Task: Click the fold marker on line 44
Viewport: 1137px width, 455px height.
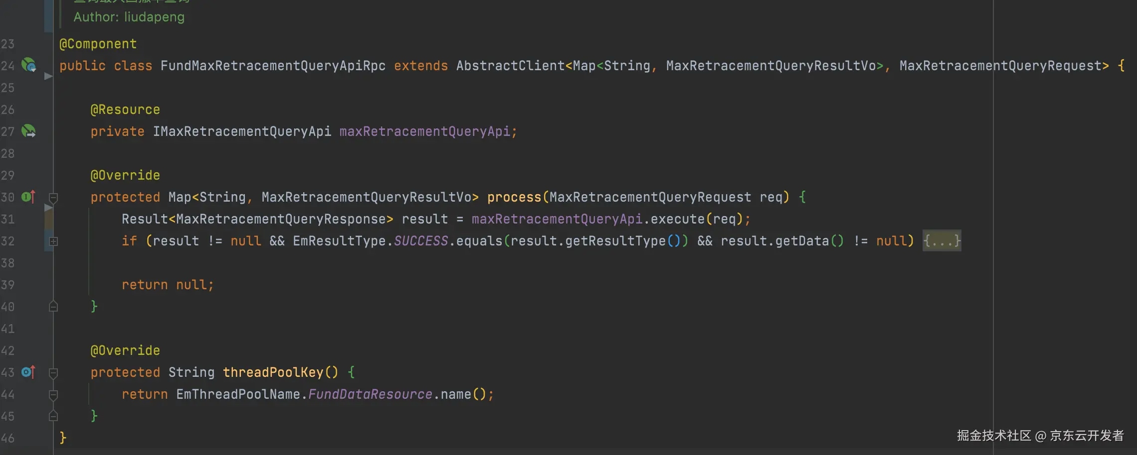Action: pos(53,394)
